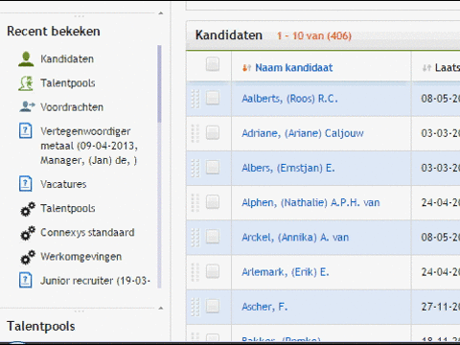Open Kandidaten person icon in Recent bekeken
The width and height of the screenshot is (460, 345).
(x=26, y=59)
